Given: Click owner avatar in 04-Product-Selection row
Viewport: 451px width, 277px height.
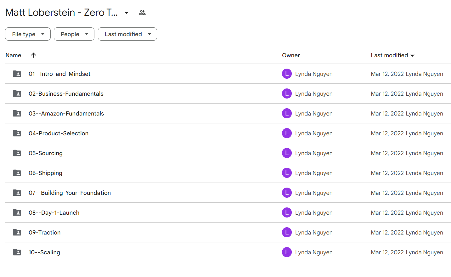Looking at the screenshot, I should (x=287, y=133).
